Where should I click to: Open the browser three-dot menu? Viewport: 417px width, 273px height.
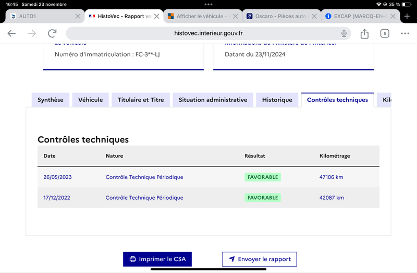405,33
